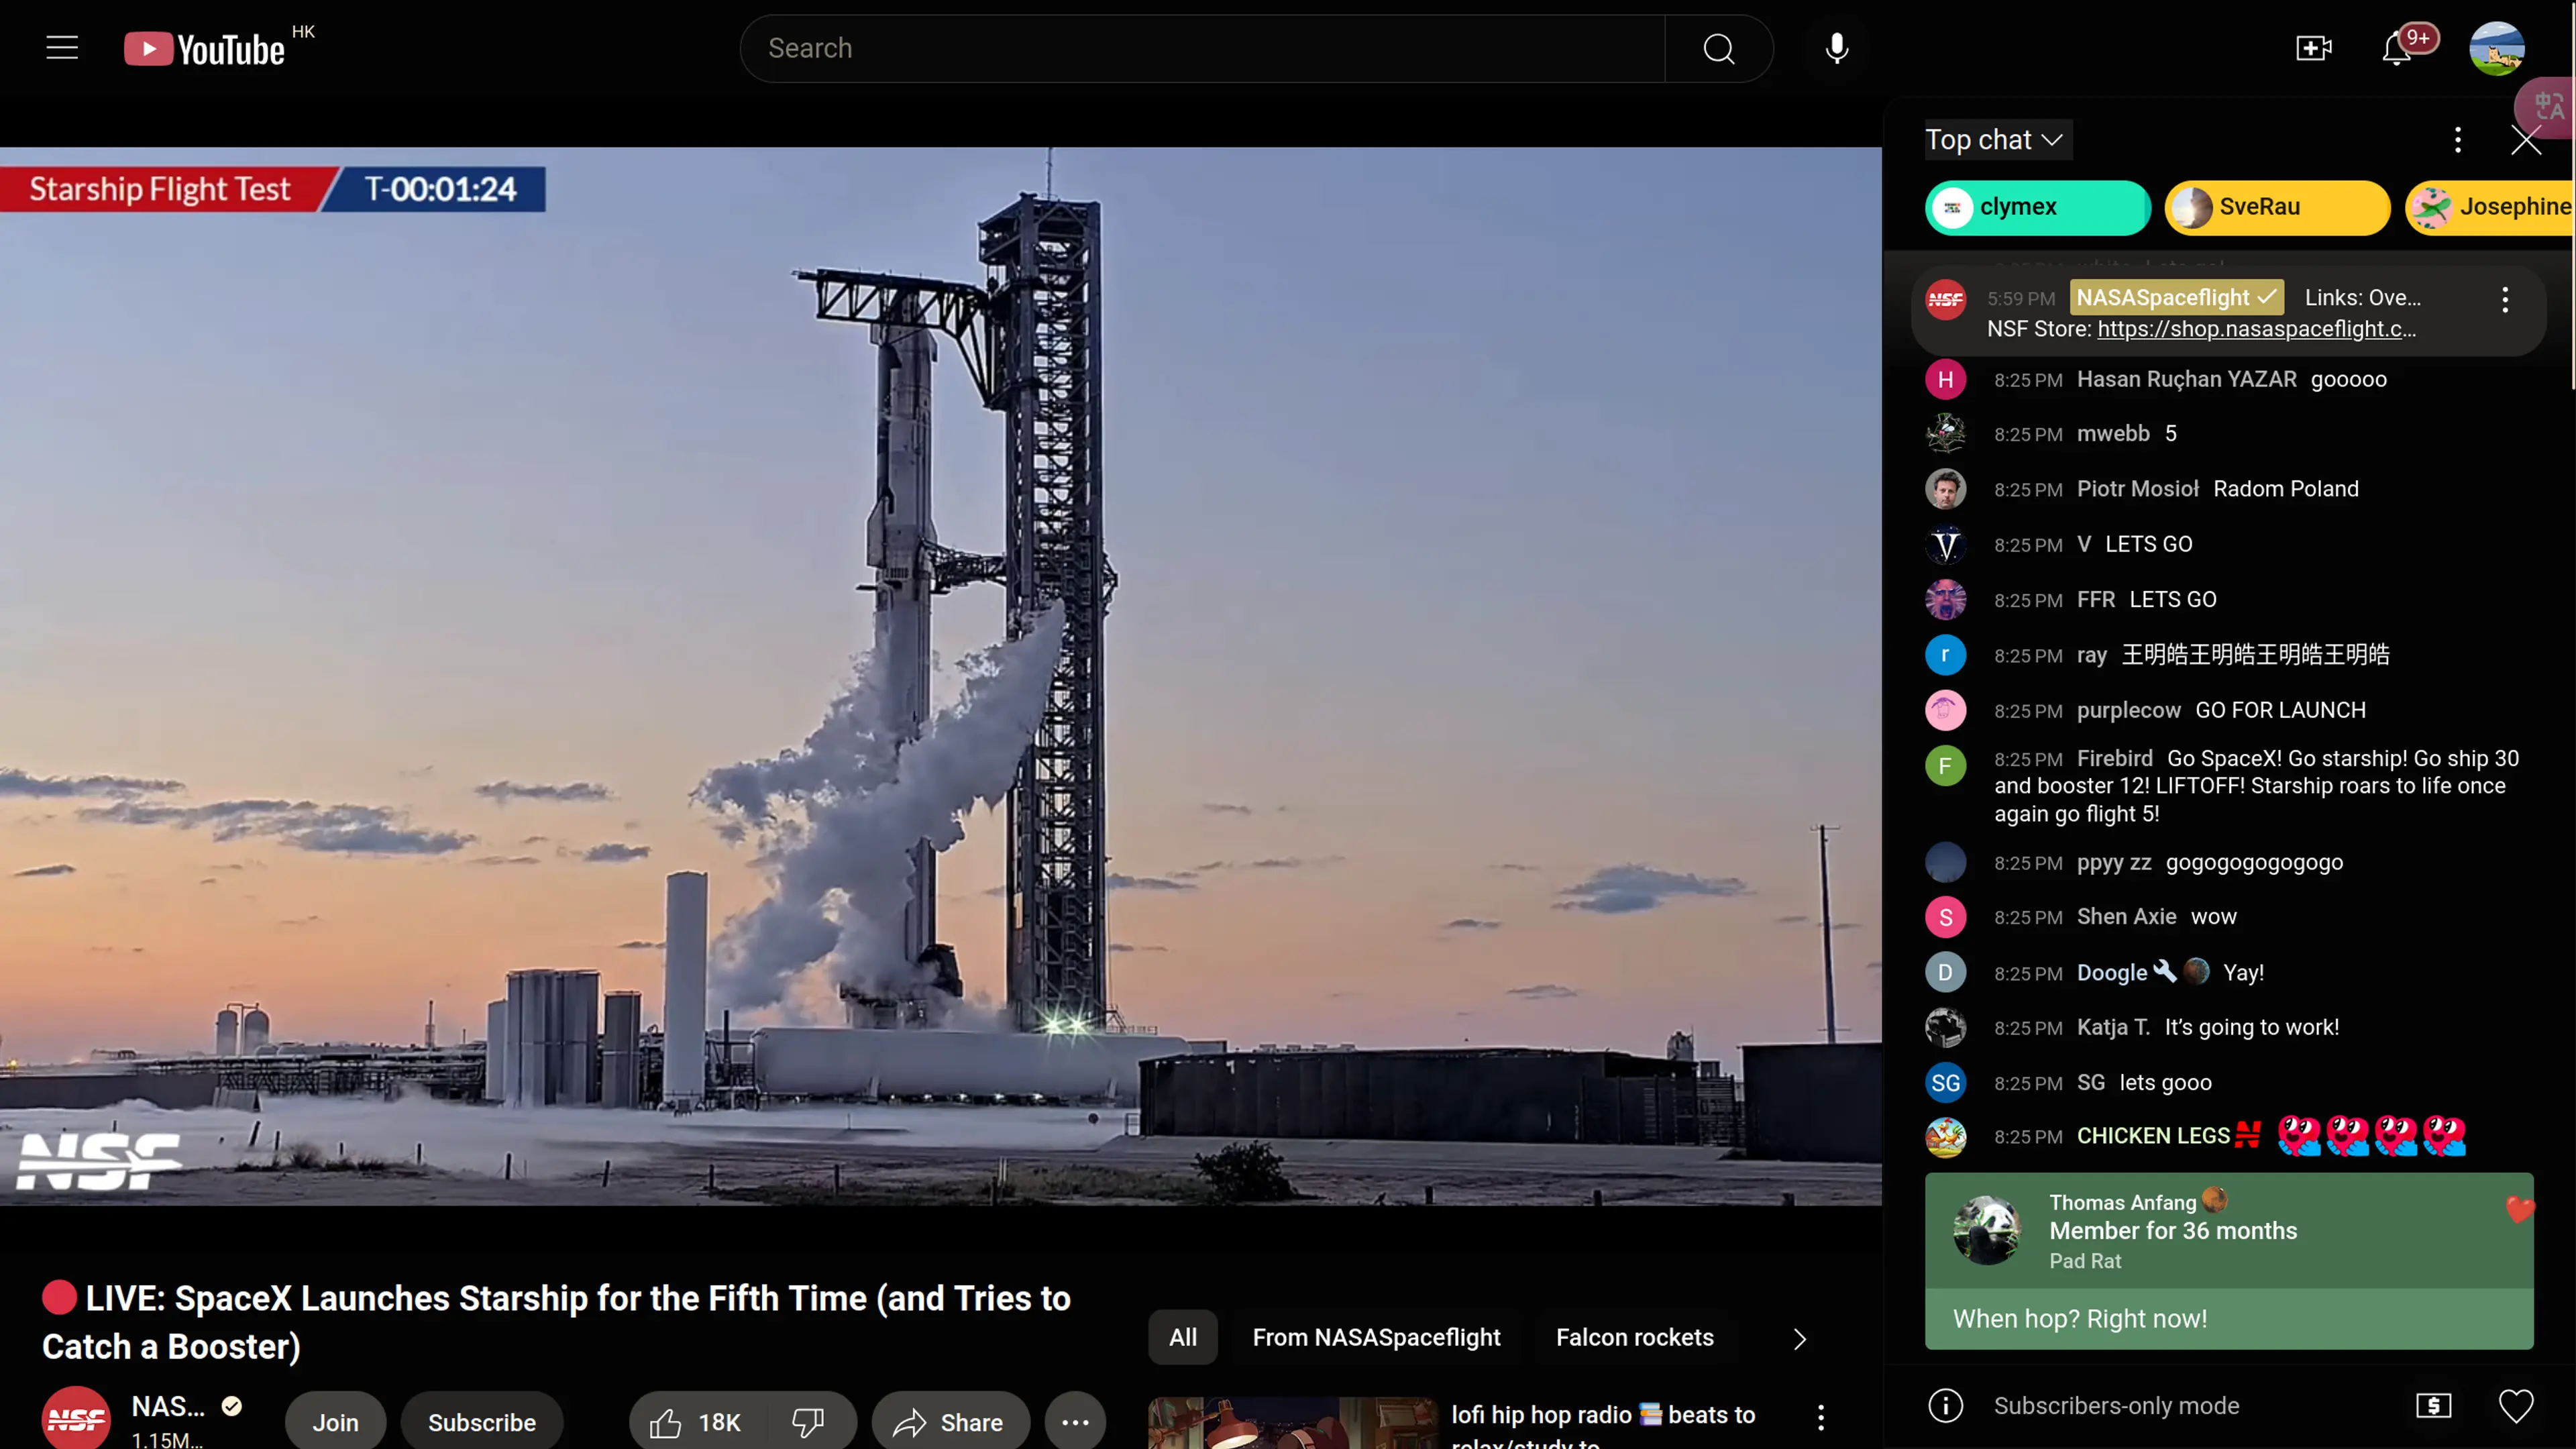Click Firebird chat avatar

[1945, 766]
